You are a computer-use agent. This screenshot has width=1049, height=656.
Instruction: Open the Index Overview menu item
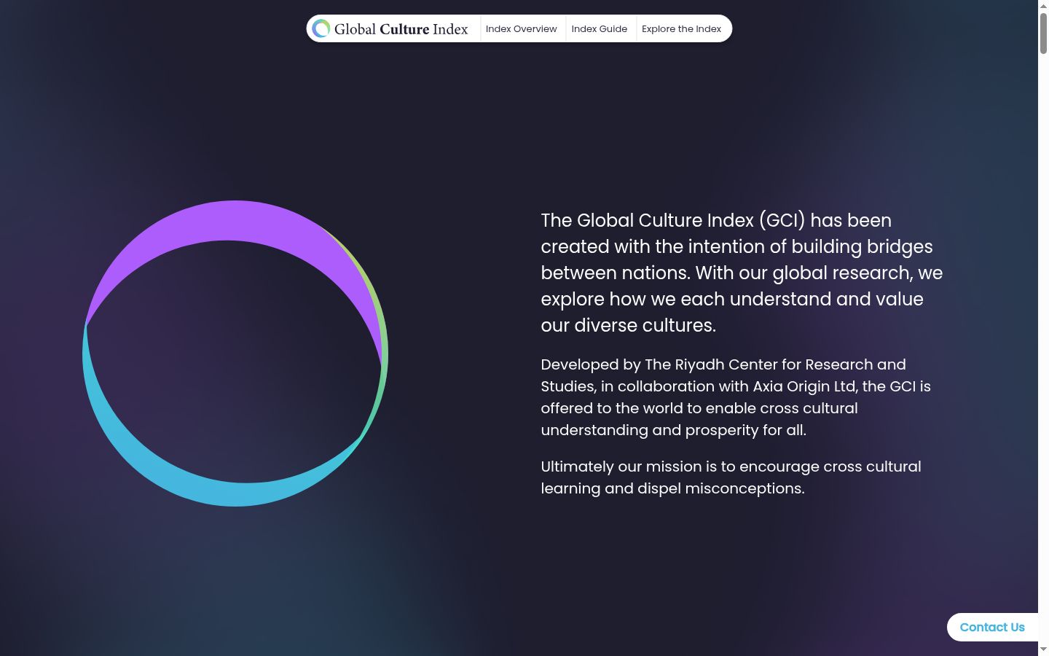(522, 29)
